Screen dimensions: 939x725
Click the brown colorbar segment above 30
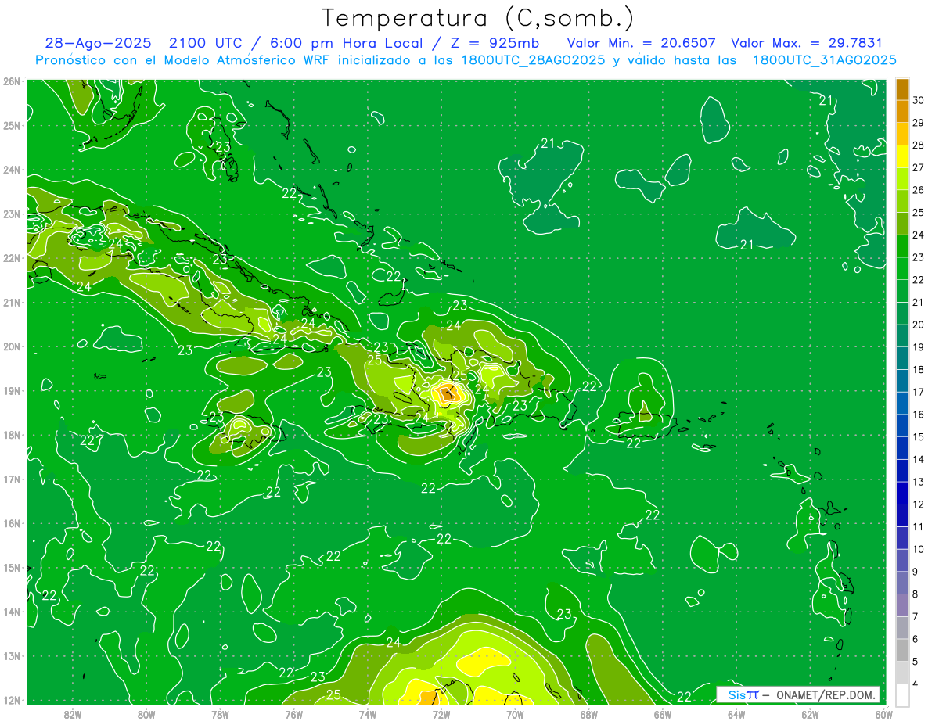point(902,89)
